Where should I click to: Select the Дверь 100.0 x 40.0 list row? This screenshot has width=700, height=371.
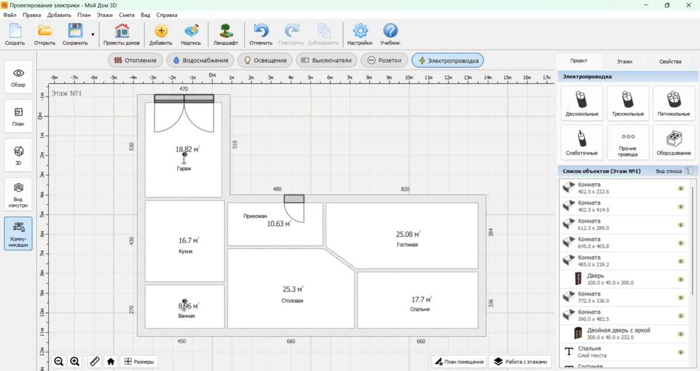click(x=624, y=280)
